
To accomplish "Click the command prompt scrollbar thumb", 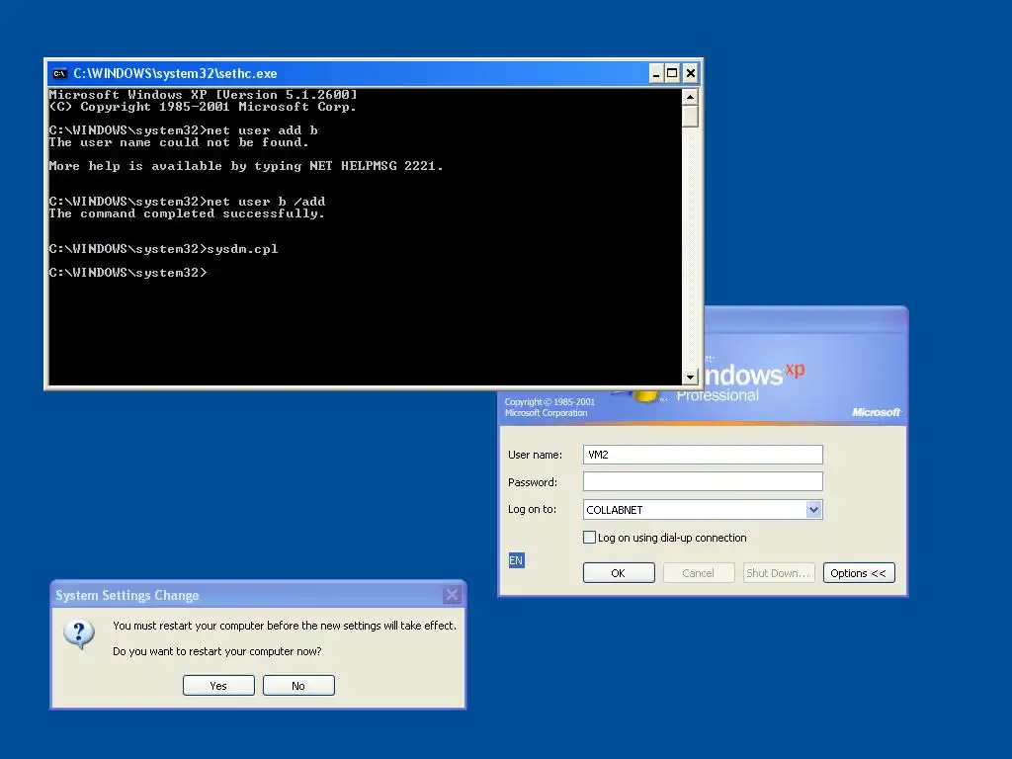I will tap(690, 117).
